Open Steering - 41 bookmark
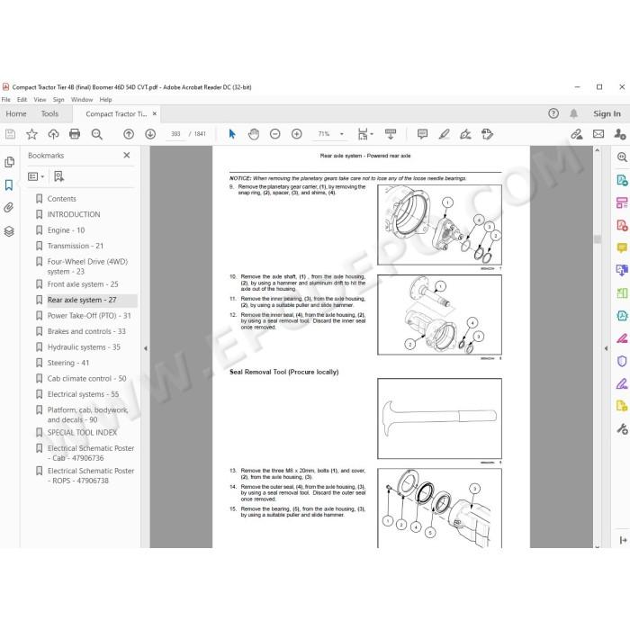 (x=68, y=363)
